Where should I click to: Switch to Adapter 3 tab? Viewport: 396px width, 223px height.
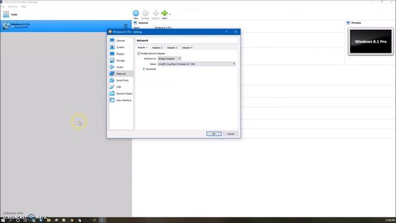click(x=172, y=48)
